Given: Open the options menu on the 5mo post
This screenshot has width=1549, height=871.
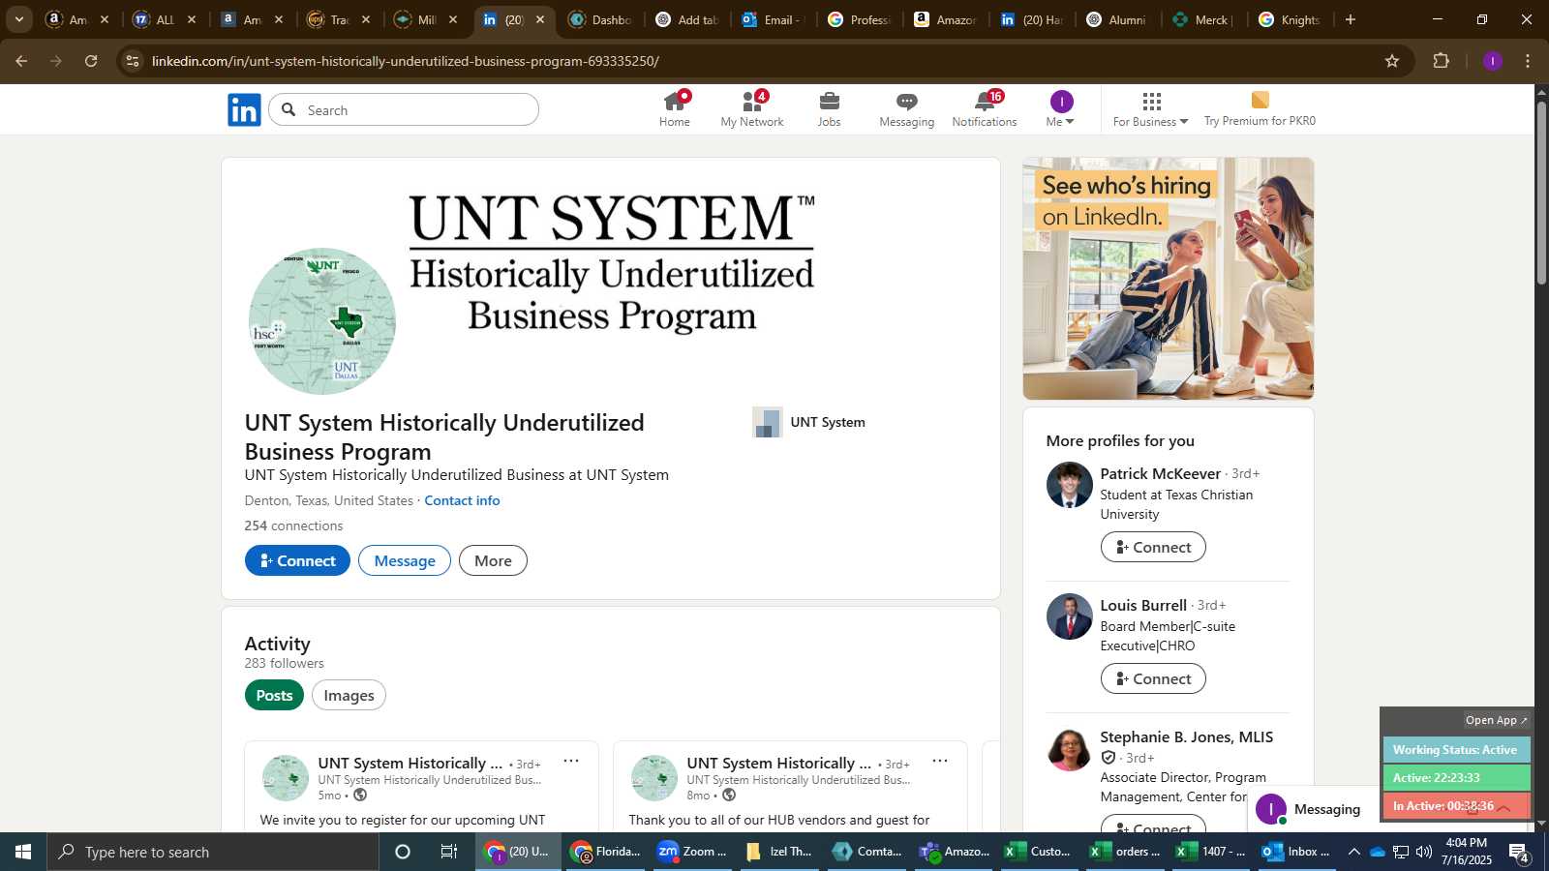Looking at the screenshot, I should (x=571, y=762).
